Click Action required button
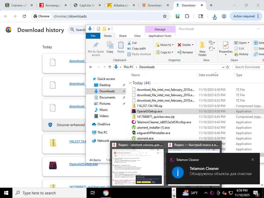Viewport: 264px width, 198px height. point(246,16)
